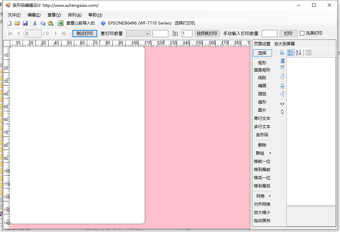Click the 按损耗打印 button
Screen dimensions: 340x232
tap(207, 33)
